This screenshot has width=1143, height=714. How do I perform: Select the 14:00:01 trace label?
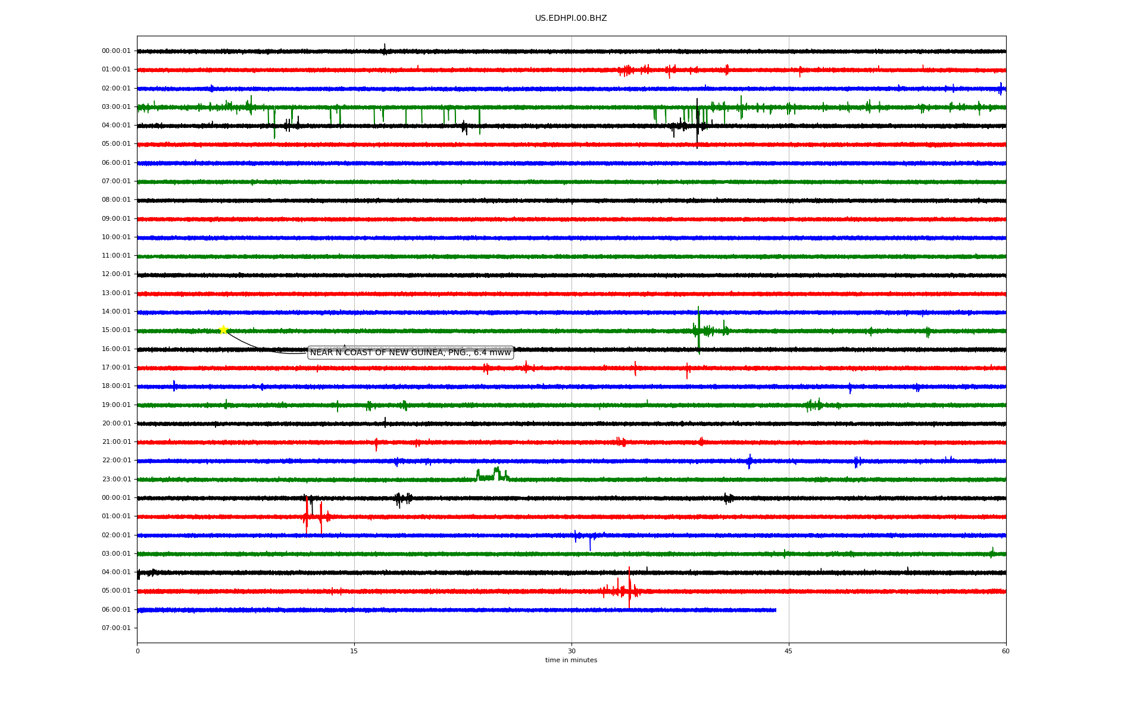coord(116,312)
